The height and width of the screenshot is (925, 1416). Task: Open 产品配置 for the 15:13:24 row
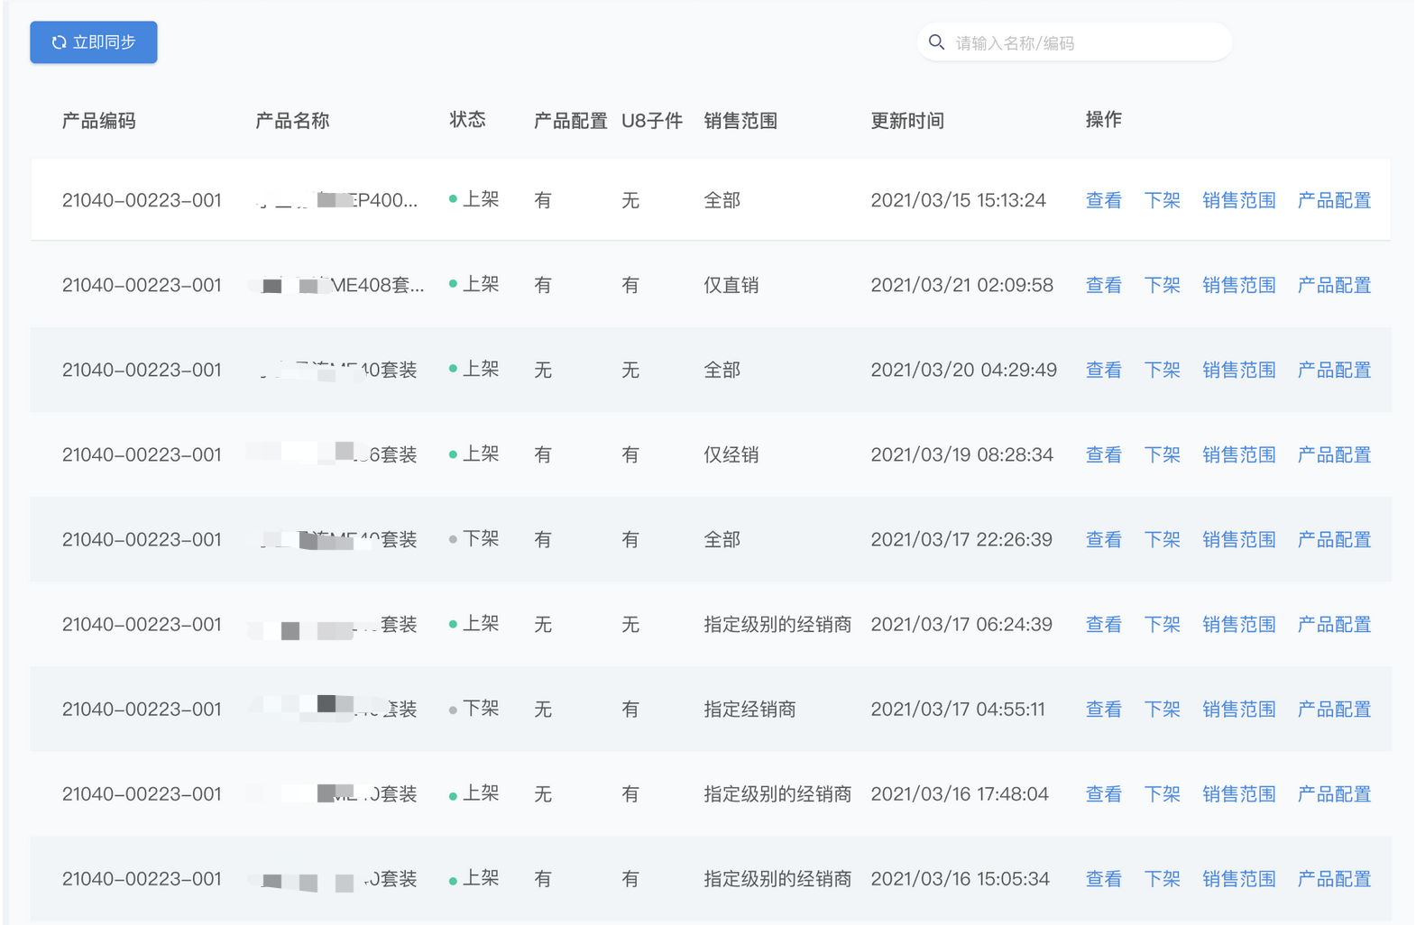click(1333, 200)
